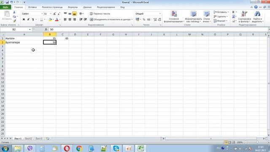
Task: Click the Cut scissors icon
Action: [14, 12]
